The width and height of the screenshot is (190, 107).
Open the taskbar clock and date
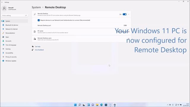pos(186,105)
